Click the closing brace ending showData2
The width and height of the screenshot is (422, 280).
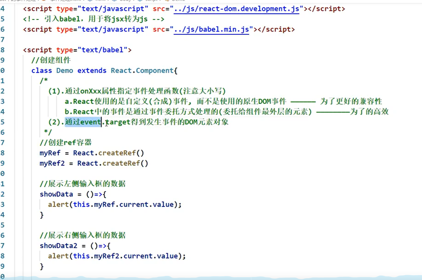point(42,267)
